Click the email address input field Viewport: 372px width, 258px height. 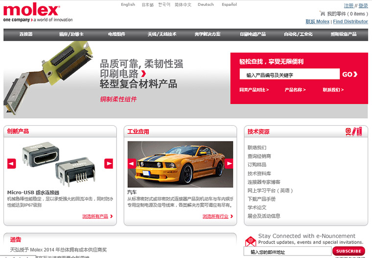coord(287,252)
